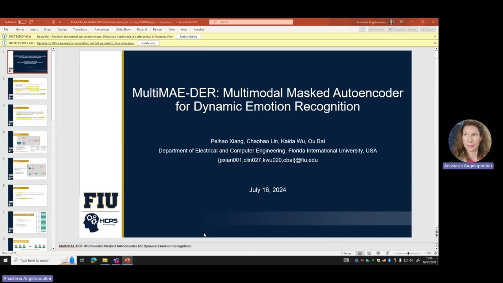Viewport: 503px width, 283px height.
Task: Click the Enable Editing button
Action: tap(188, 37)
